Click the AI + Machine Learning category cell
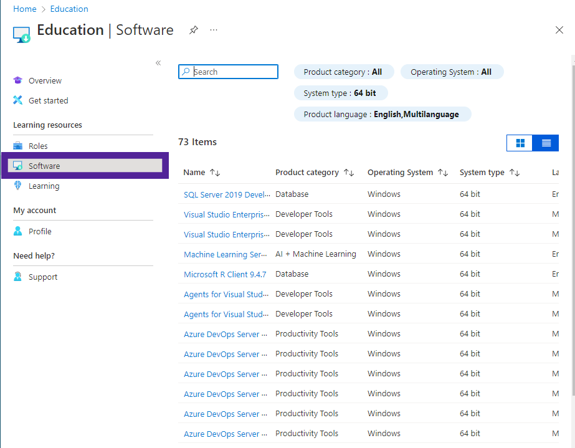The height and width of the screenshot is (448, 575). 316,254
